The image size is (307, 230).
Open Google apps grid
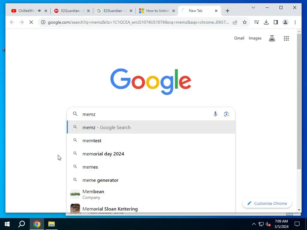[286, 38]
